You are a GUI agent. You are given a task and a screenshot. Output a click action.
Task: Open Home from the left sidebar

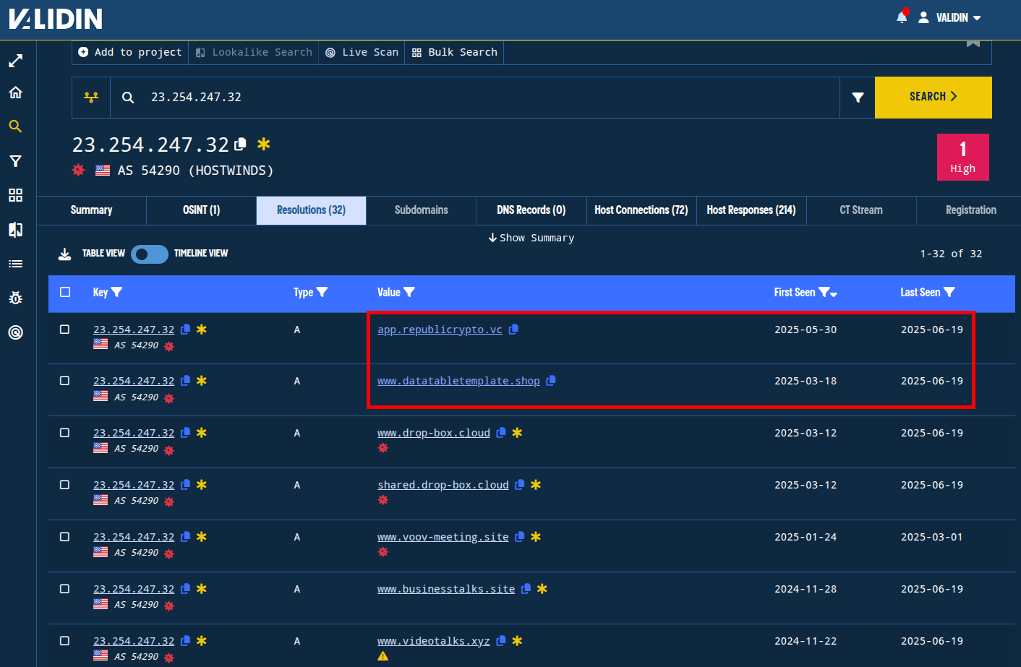[15, 92]
